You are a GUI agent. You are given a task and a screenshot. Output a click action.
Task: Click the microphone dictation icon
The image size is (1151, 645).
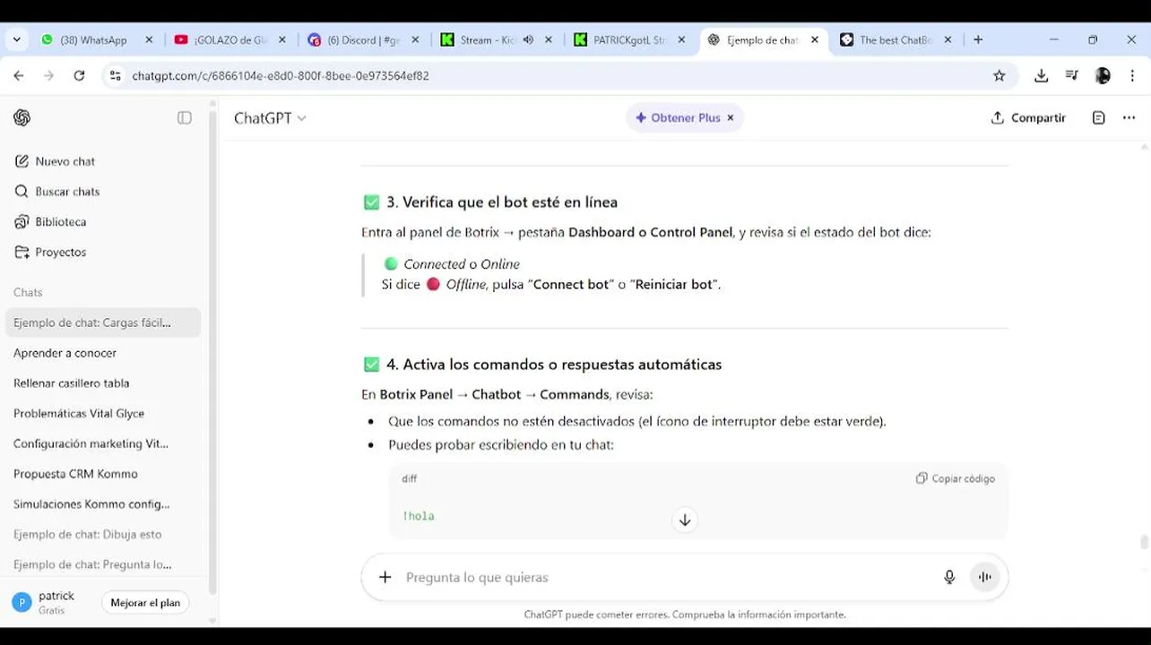949,577
